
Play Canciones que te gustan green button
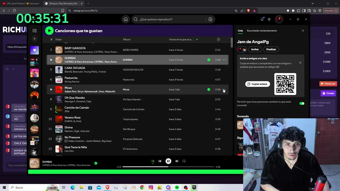coord(49,31)
